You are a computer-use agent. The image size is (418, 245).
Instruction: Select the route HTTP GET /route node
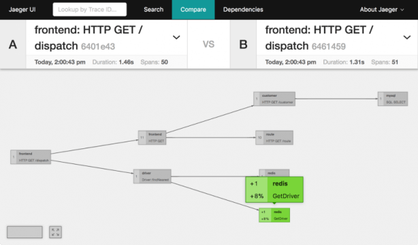point(274,138)
